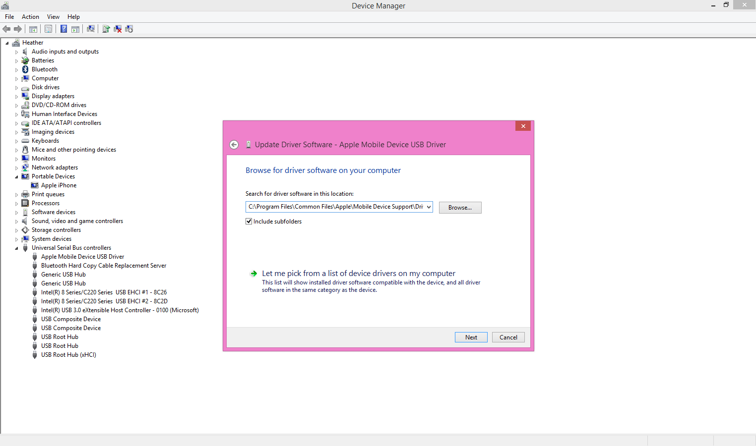
Task: Restore down the Device Manager window
Action: click(726, 5)
